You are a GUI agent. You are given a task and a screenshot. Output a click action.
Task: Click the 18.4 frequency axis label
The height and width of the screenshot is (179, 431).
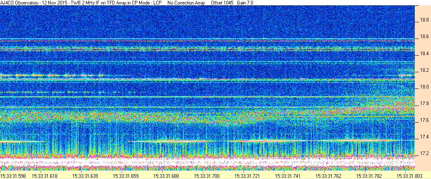(x=425, y=53)
